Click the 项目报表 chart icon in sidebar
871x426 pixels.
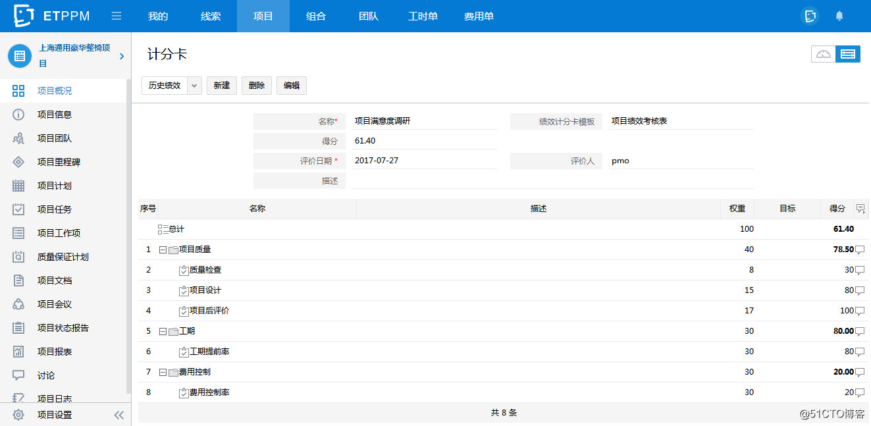point(18,352)
